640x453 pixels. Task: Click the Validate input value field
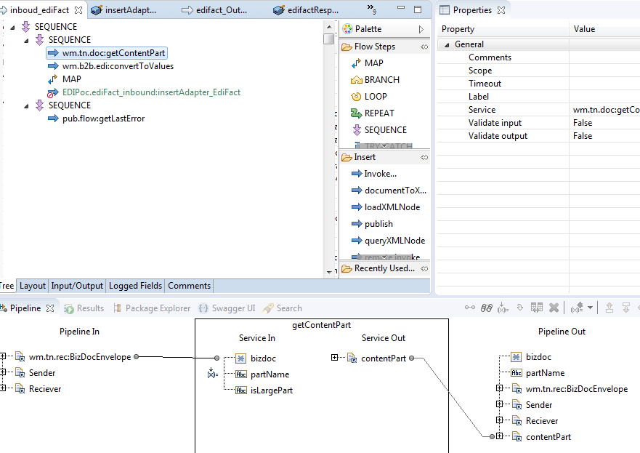coord(606,123)
